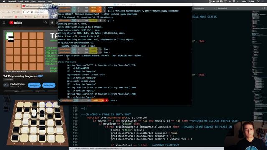Click the Finding Focus channel avatar

6,85
